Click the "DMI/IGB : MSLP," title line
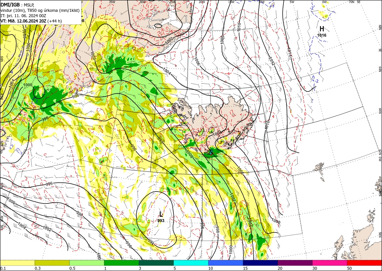 (x=18, y=4)
